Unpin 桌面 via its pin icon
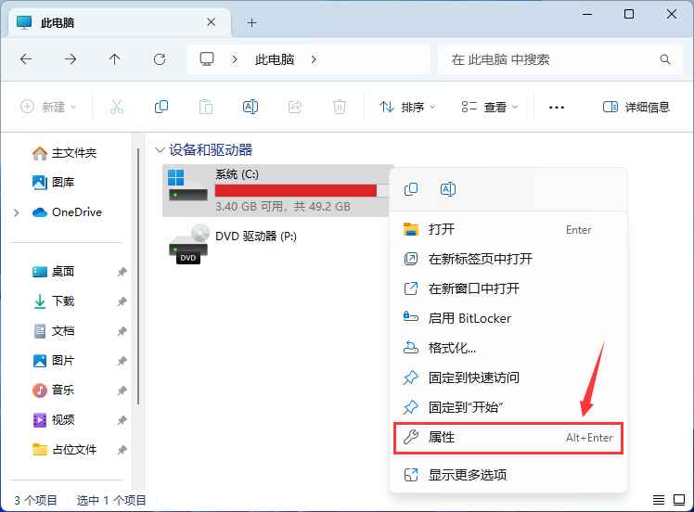This screenshot has height=512, width=694. 122,272
